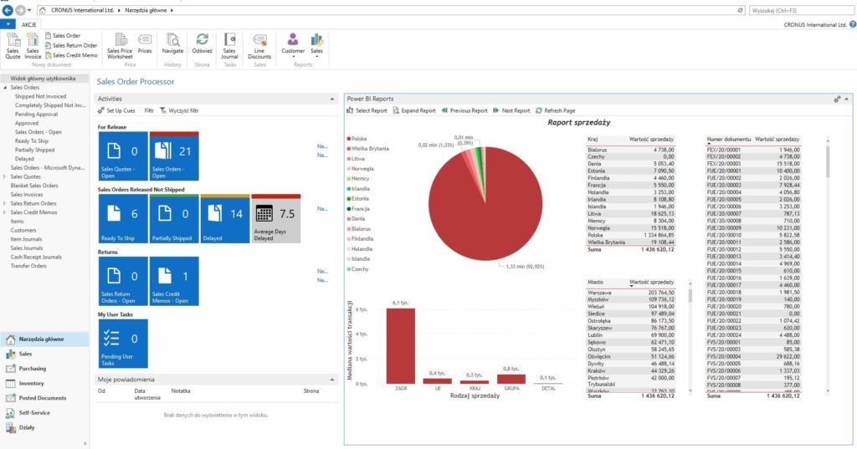Collapse the Sales Orders tree node
Viewport: 857px width, 449px height.
click(x=6, y=88)
